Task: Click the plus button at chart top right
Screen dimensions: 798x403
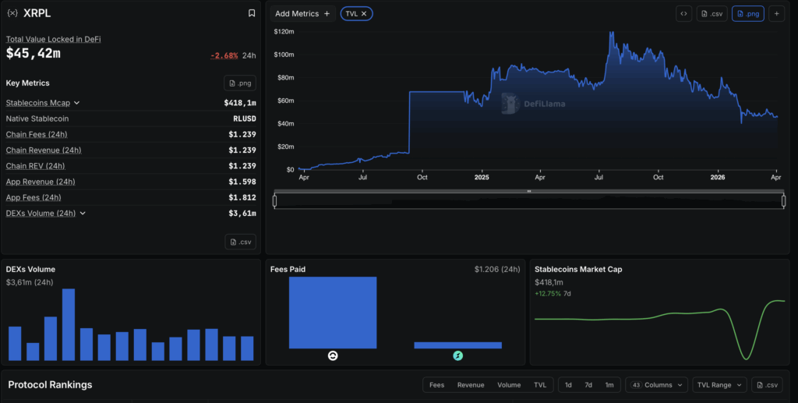Action: pos(777,14)
